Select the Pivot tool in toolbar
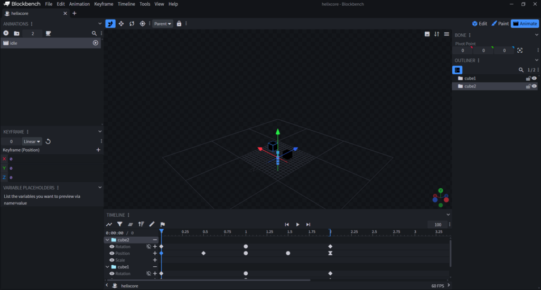 click(x=142, y=24)
